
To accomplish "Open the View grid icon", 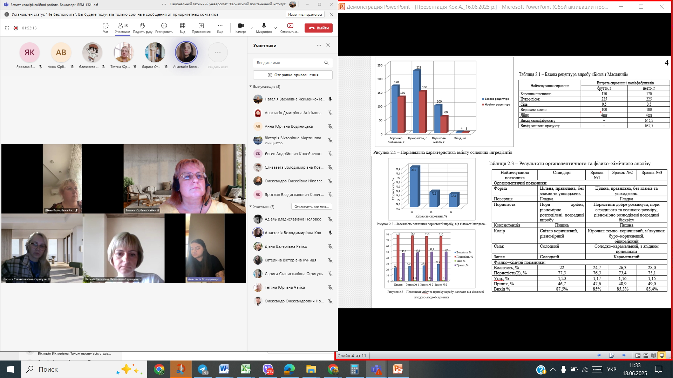I will (x=183, y=26).
